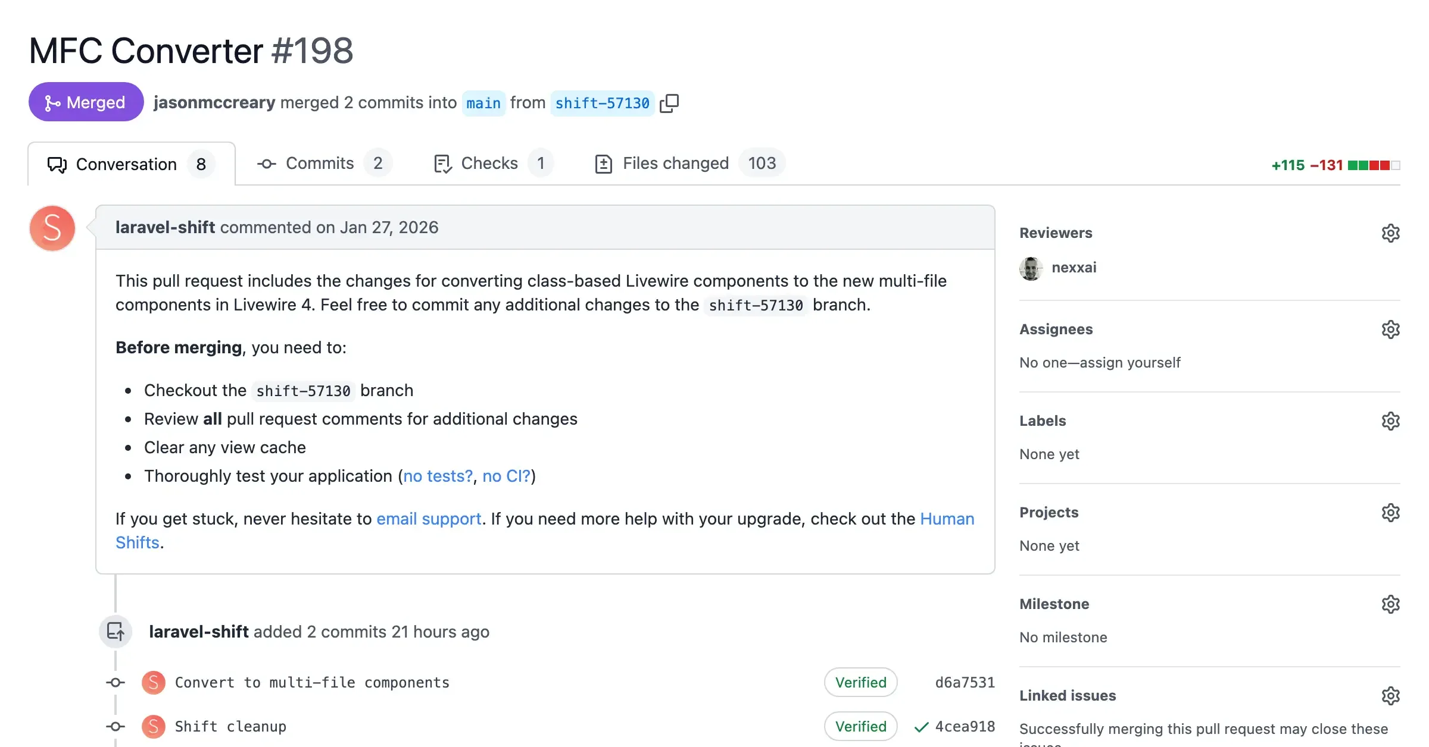The height and width of the screenshot is (747, 1429).
Task: Open settings for the Milestone section
Action: 1390,604
